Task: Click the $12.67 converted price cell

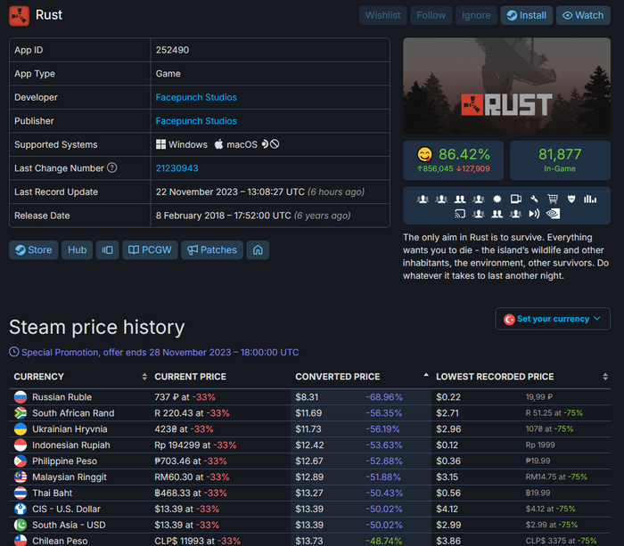Action: coord(308,460)
